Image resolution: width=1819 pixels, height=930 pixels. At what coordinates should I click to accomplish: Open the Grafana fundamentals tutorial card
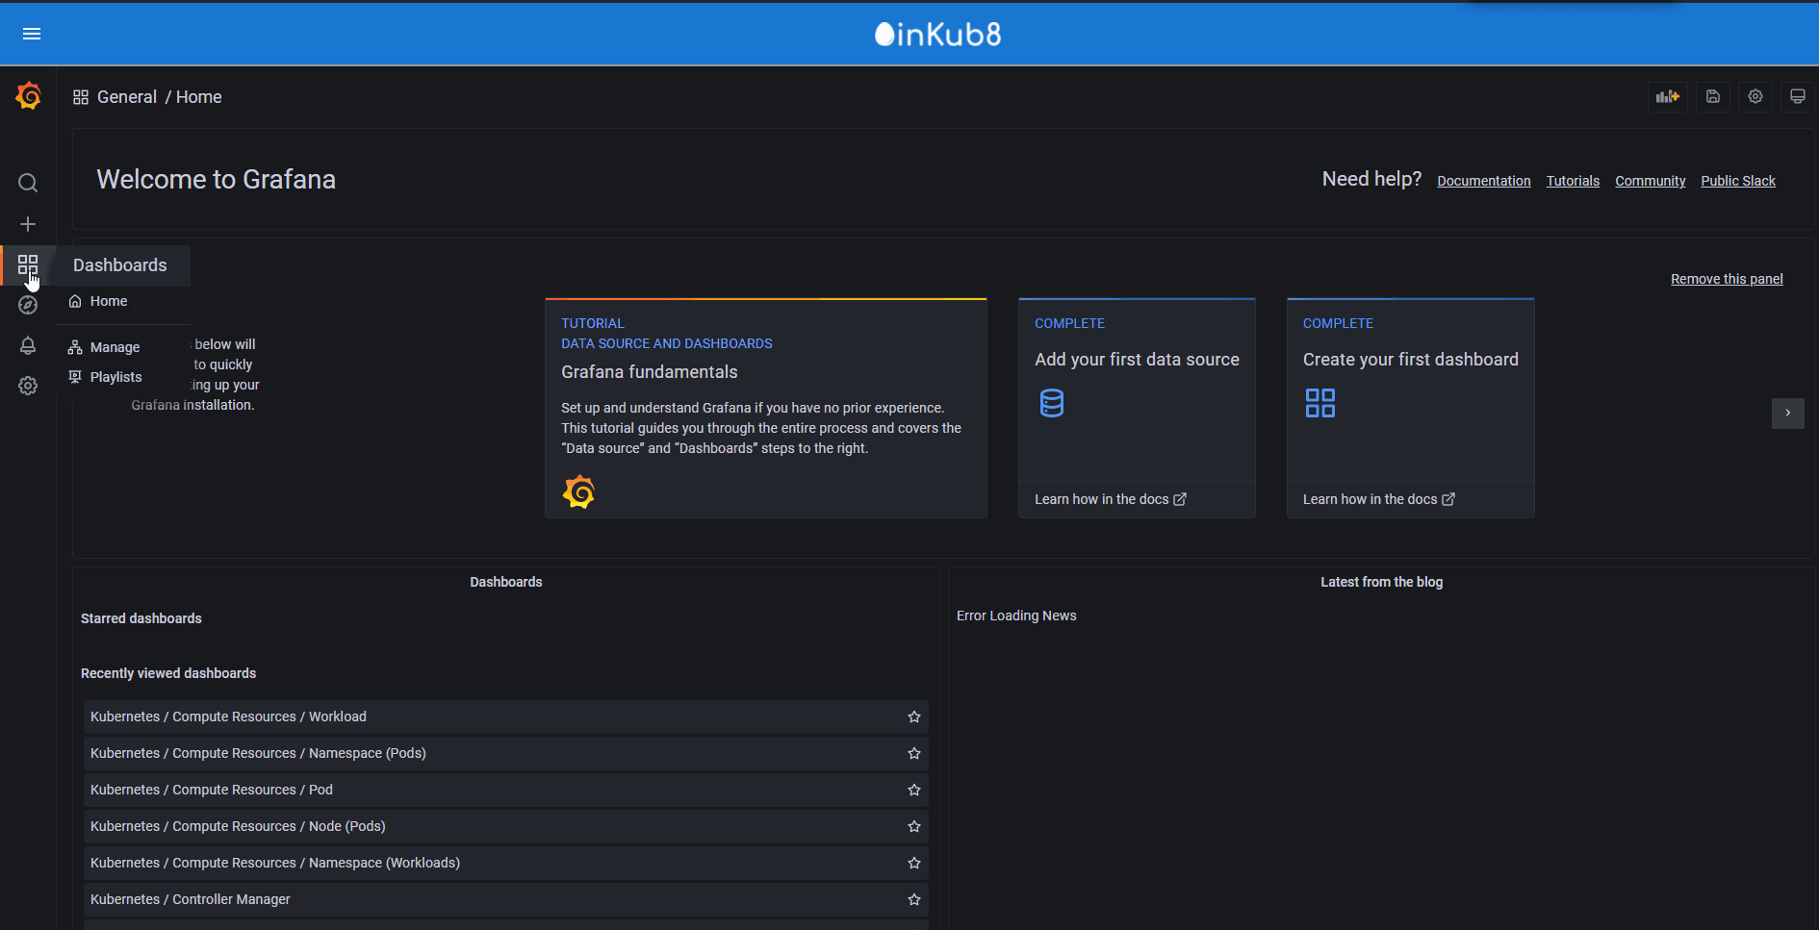coord(766,408)
